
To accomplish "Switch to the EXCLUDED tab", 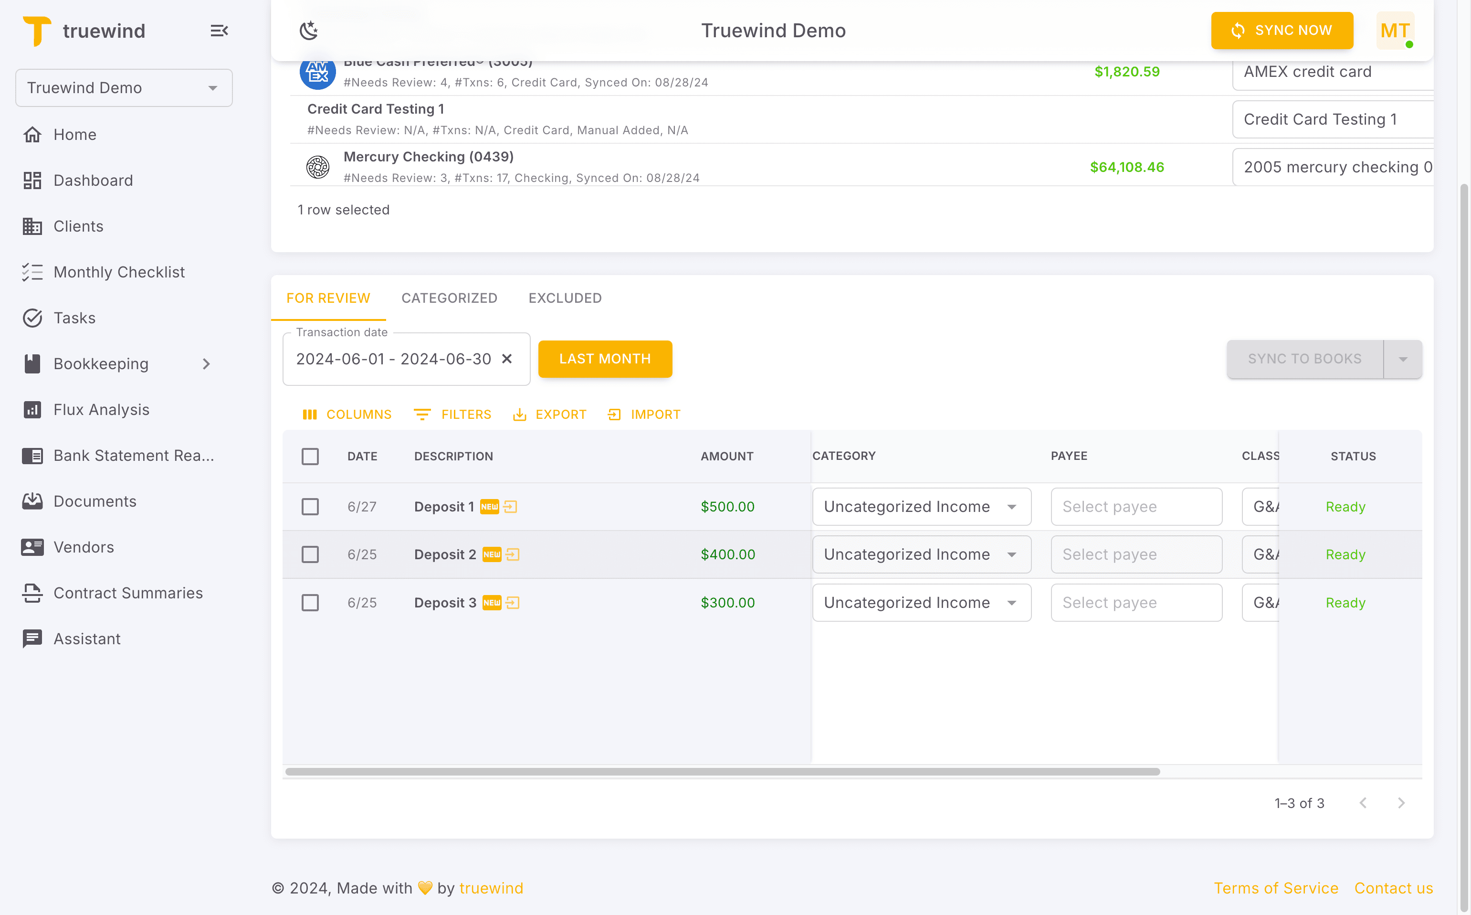I will (x=564, y=298).
